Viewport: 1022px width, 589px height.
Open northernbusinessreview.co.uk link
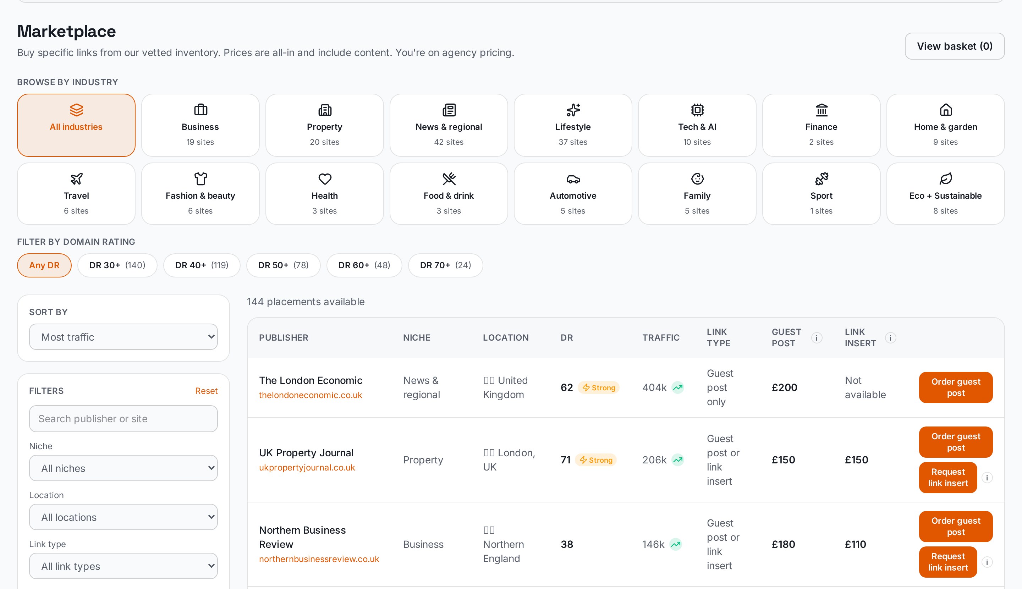[x=319, y=559]
